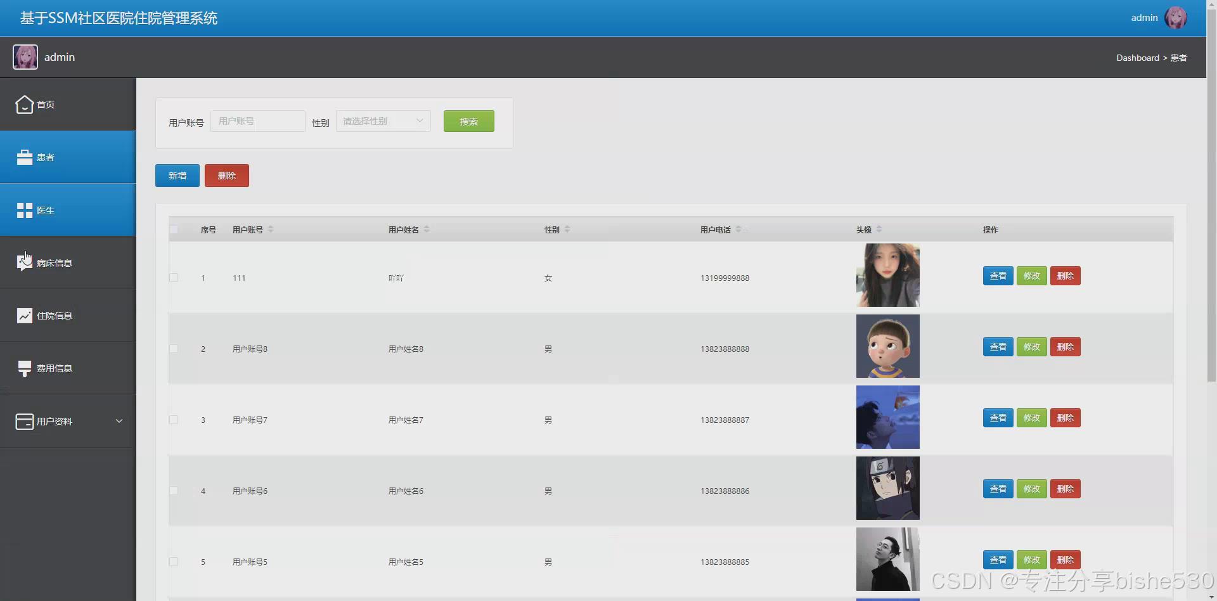Click the 医生 grid icon

coord(24,210)
